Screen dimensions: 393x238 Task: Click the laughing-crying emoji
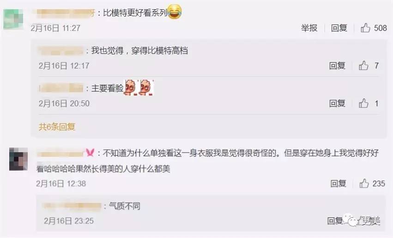tap(175, 12)
